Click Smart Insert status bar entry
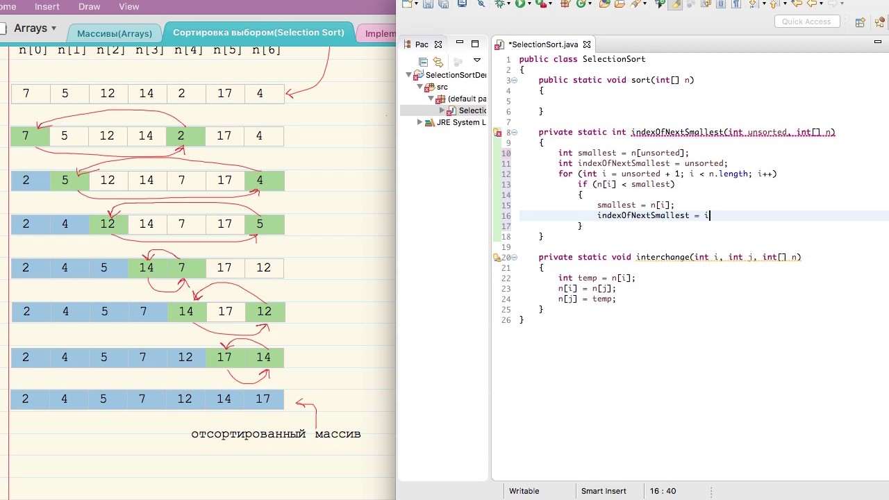Screen dimensions: 889x500 (x=604, y=491)
